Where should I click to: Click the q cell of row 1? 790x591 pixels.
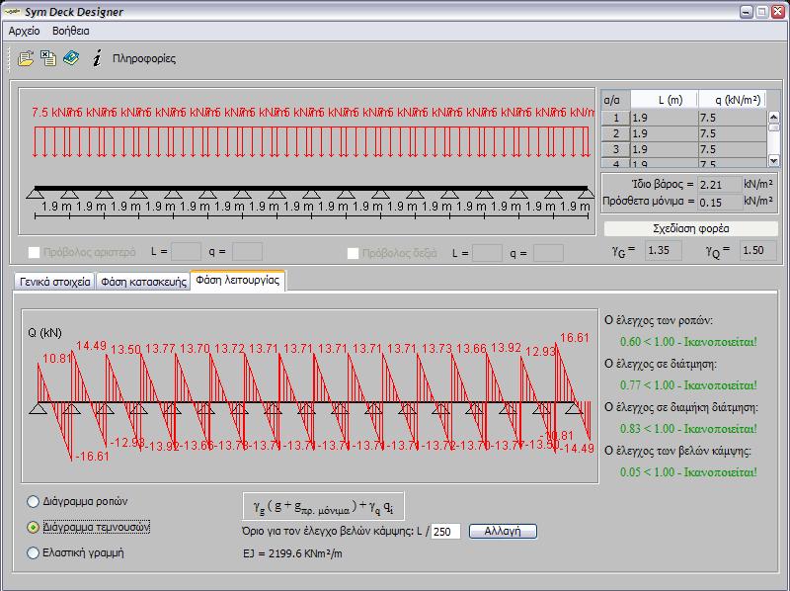pyautogui.click(x=732, y=118)
